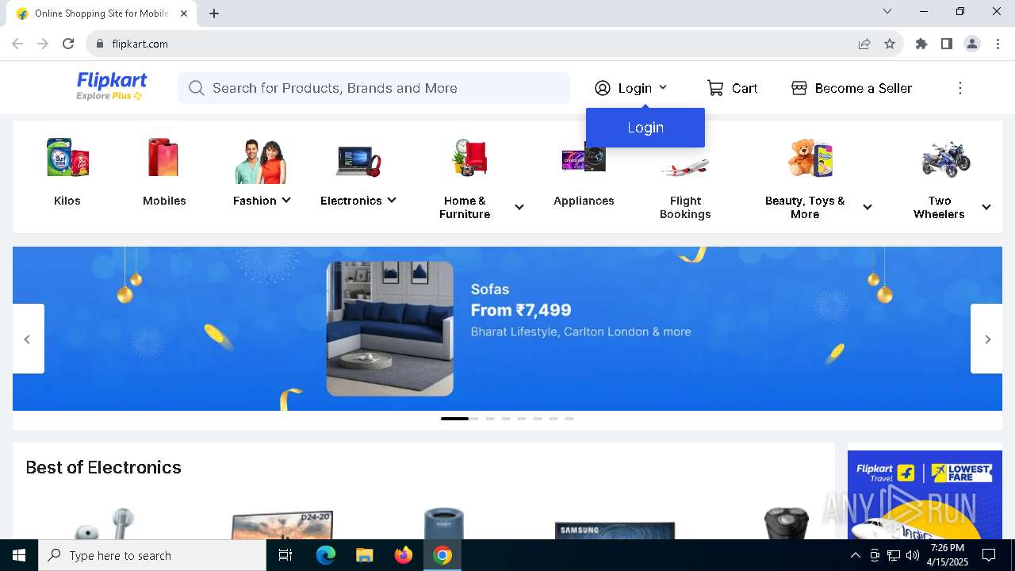Viewport: 1015px width, 571px height.
Task: Click the Beauty, Toys & More teddy image
Action: coord(810,158)
